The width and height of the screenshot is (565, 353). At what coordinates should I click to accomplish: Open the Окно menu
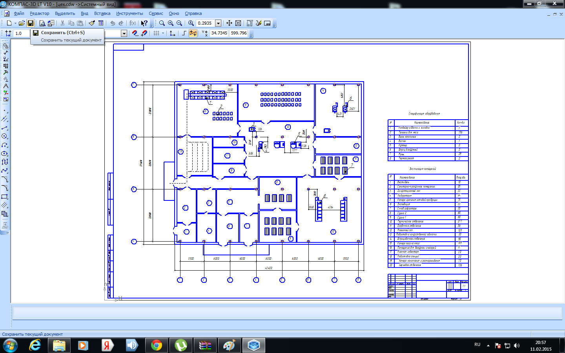174,13
